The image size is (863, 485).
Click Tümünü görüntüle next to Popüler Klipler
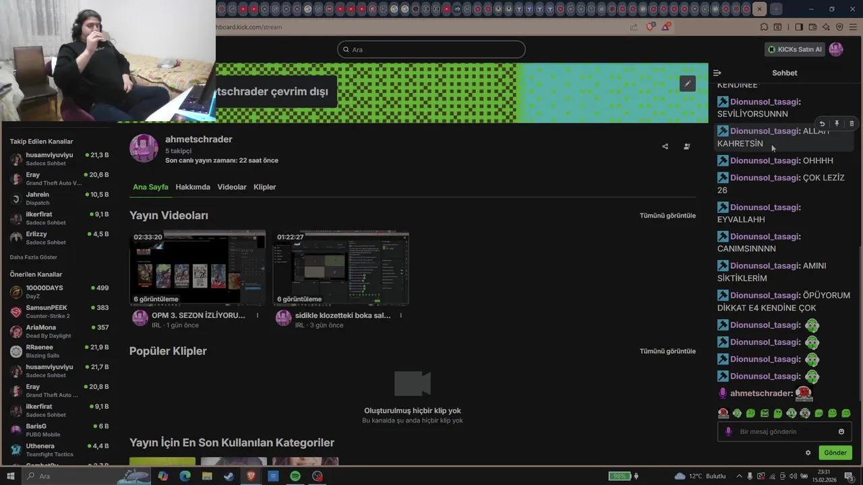pyautogui.click(x=667, y=351)
